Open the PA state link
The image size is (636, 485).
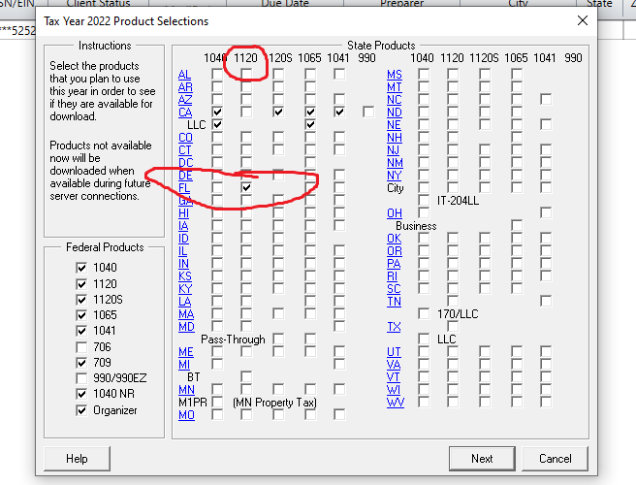coord(394,264)
